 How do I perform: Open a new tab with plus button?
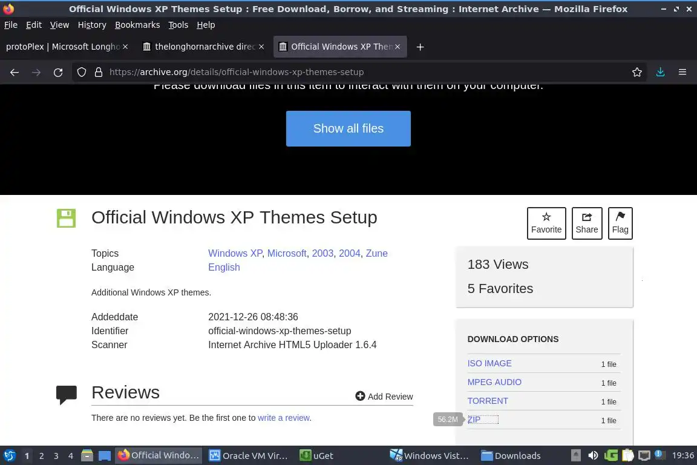(x=420, y=47)
